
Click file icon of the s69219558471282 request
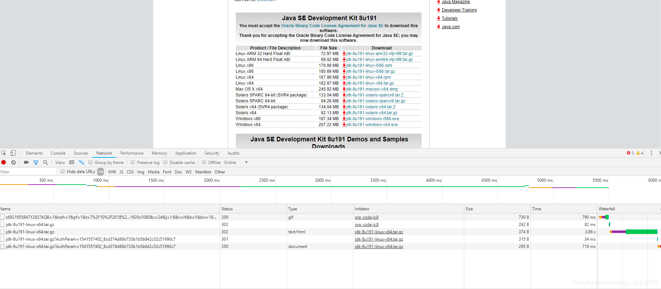click(2, 217)
